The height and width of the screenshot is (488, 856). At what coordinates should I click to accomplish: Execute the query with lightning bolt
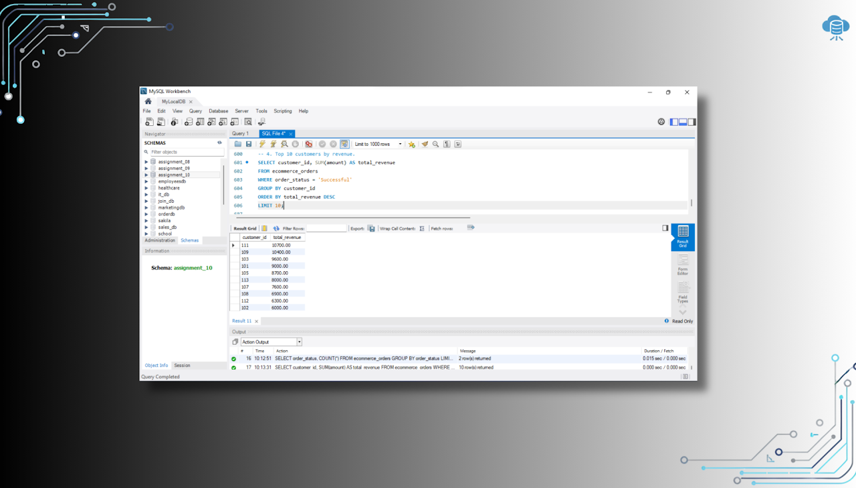(262, 144)
